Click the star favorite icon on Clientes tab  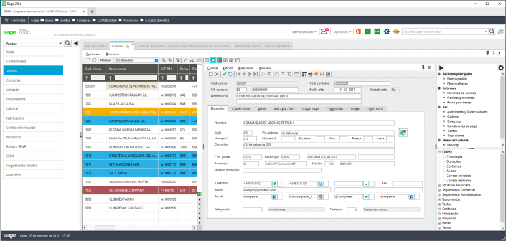pos(127,47)
